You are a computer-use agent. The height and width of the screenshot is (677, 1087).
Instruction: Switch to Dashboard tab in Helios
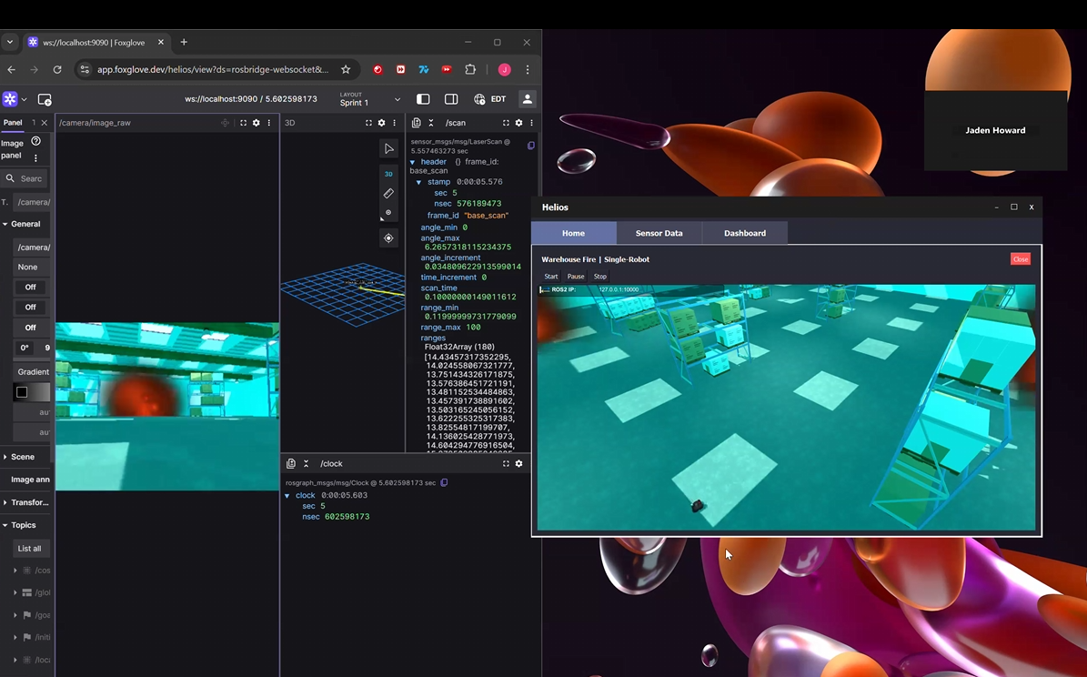point(745,233)
